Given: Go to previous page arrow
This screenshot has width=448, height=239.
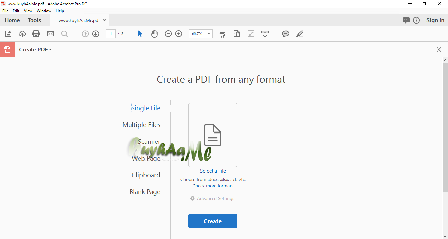Looking at the screenshot, I should click(85, 34).
